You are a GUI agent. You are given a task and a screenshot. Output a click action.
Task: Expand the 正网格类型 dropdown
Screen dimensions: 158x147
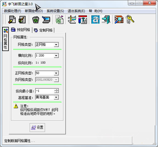(x=56, y=73)
